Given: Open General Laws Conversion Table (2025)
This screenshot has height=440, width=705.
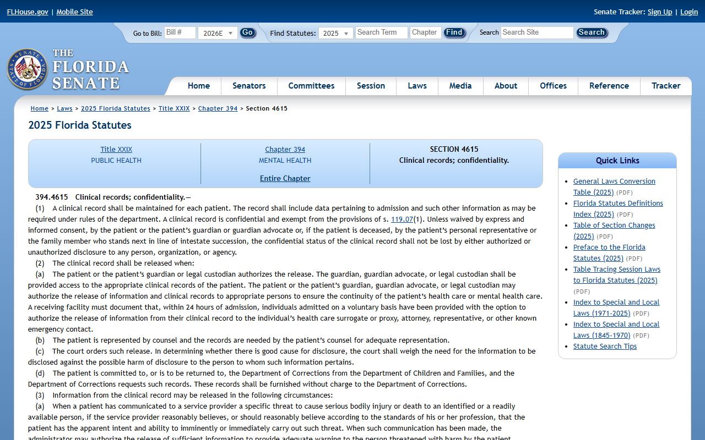Looking at the screenshot, I should tap(614, 186).
